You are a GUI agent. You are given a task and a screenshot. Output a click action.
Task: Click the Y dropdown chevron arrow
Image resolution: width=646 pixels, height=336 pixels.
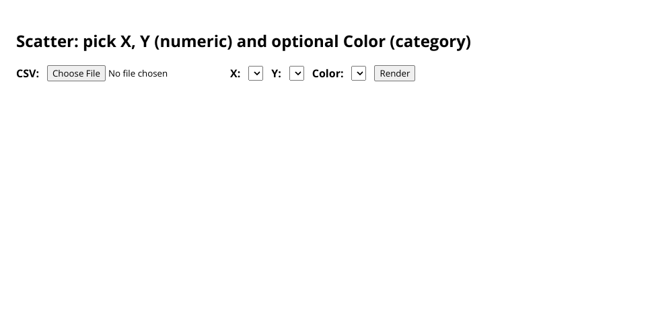(x=297, y=73)
